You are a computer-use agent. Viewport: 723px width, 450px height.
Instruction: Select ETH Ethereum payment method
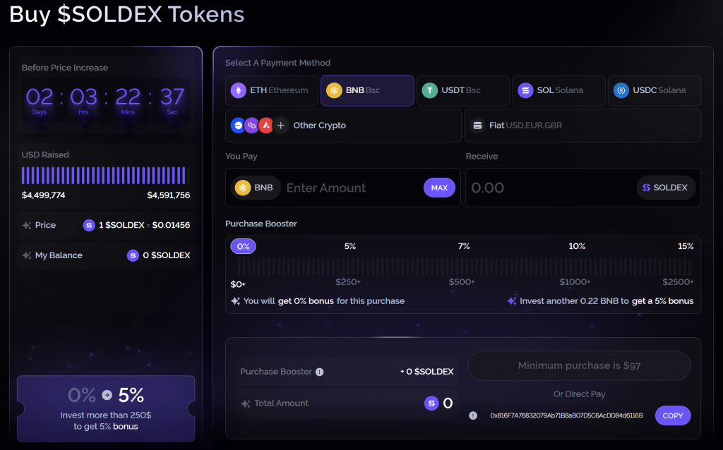click(272, 90)
